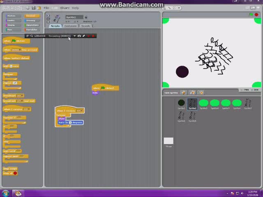Image resolution: width=263 pixels, height=197 pixels.
Task: Select the Control blocks category
Action: (32, 16)
